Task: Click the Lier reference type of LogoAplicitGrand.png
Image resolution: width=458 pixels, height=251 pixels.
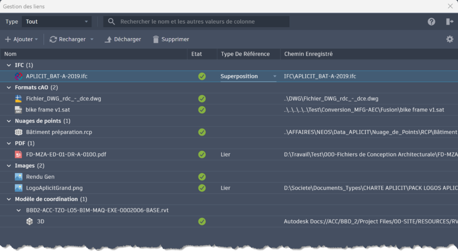Action: tap(225, 188)
